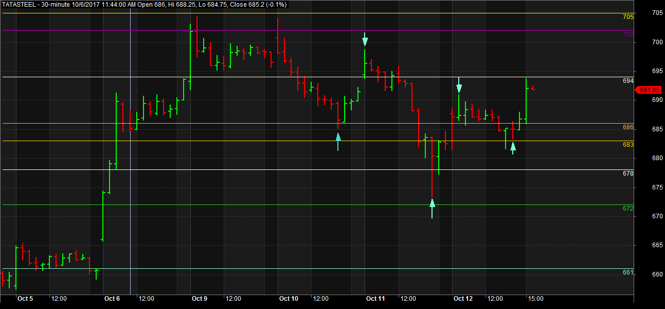Click the 670 price axis value

tap(657, 216)
